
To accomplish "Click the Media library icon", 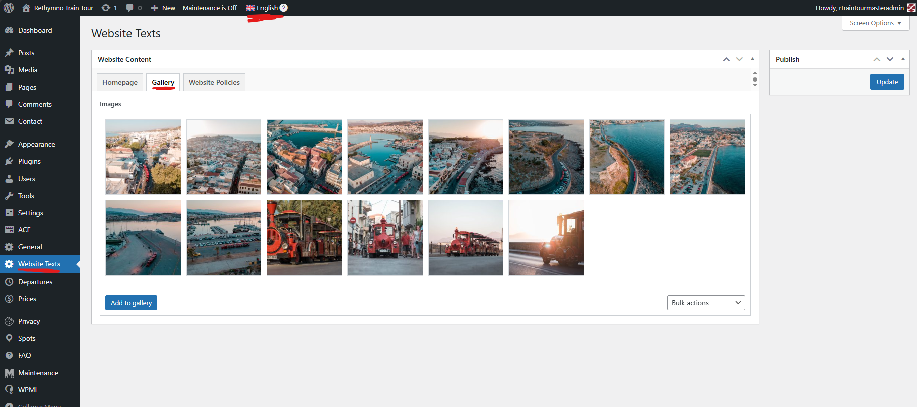I will click(9, 70).
